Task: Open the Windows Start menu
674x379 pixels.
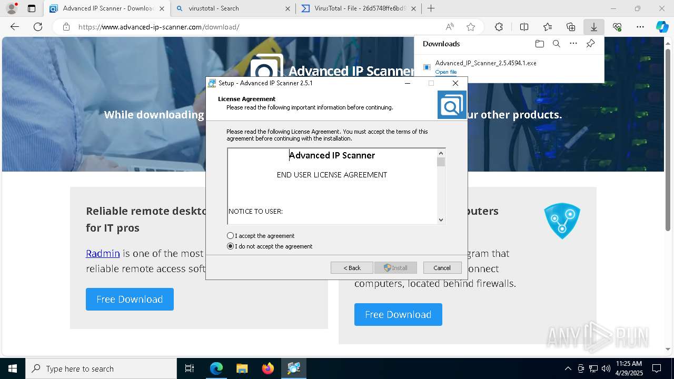Action: point(13,368)
